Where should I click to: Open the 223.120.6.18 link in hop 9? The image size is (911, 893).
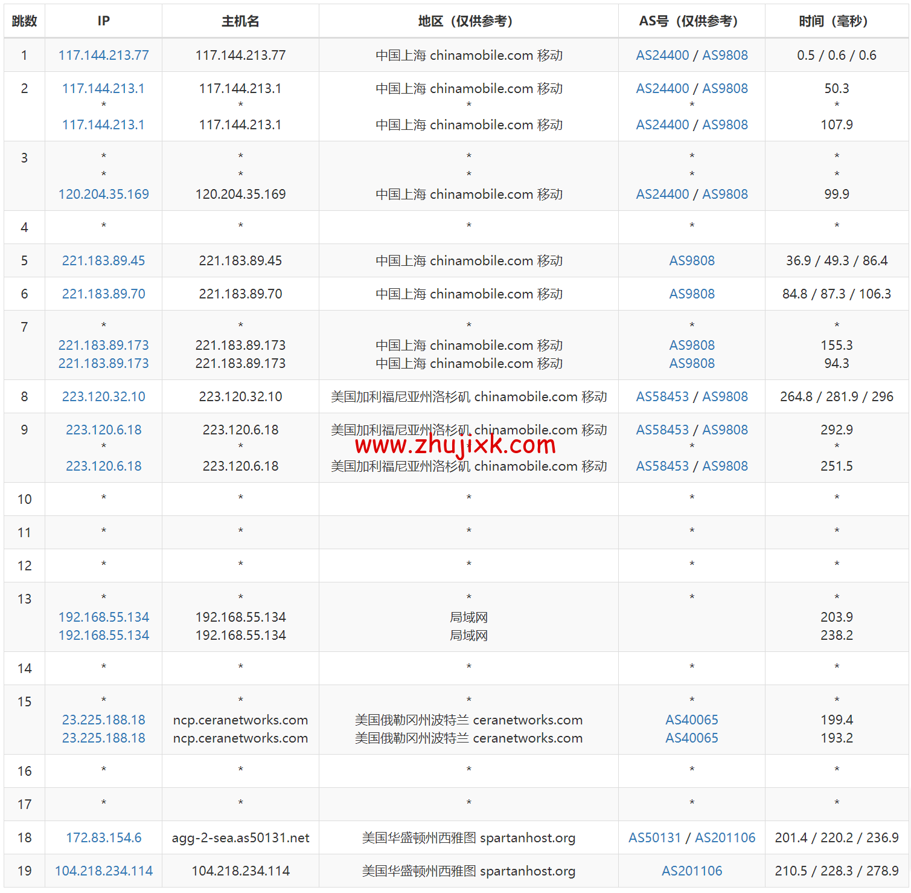pyautogui.click(x=103, y=430)
